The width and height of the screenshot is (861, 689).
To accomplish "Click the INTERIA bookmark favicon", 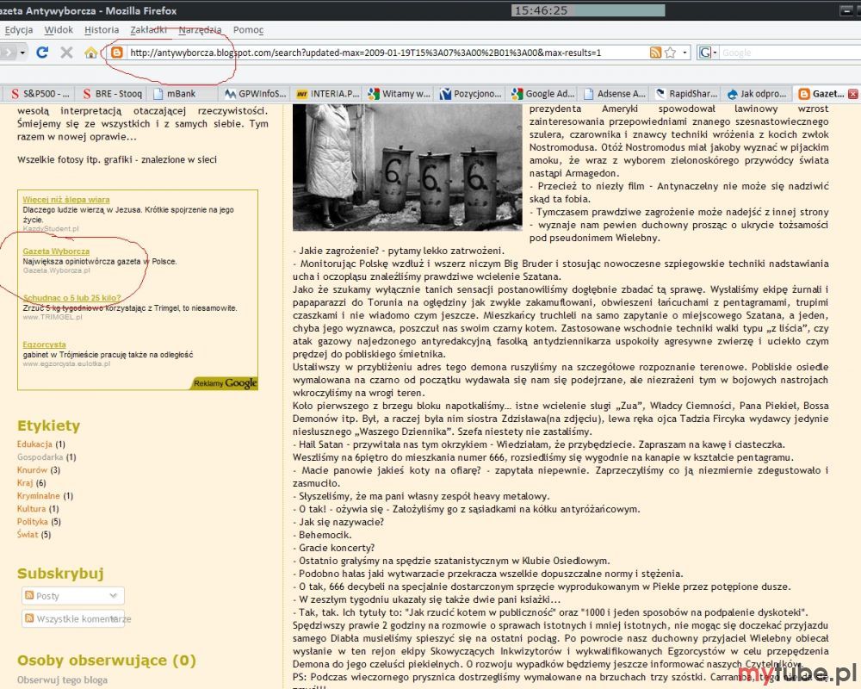I will pyautogui.click(x=302, y=94).
